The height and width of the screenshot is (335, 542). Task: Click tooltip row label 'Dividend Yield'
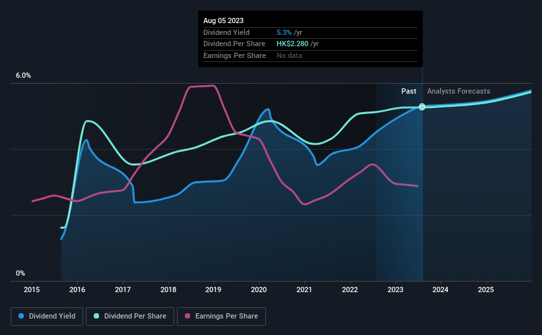(226, 32)
